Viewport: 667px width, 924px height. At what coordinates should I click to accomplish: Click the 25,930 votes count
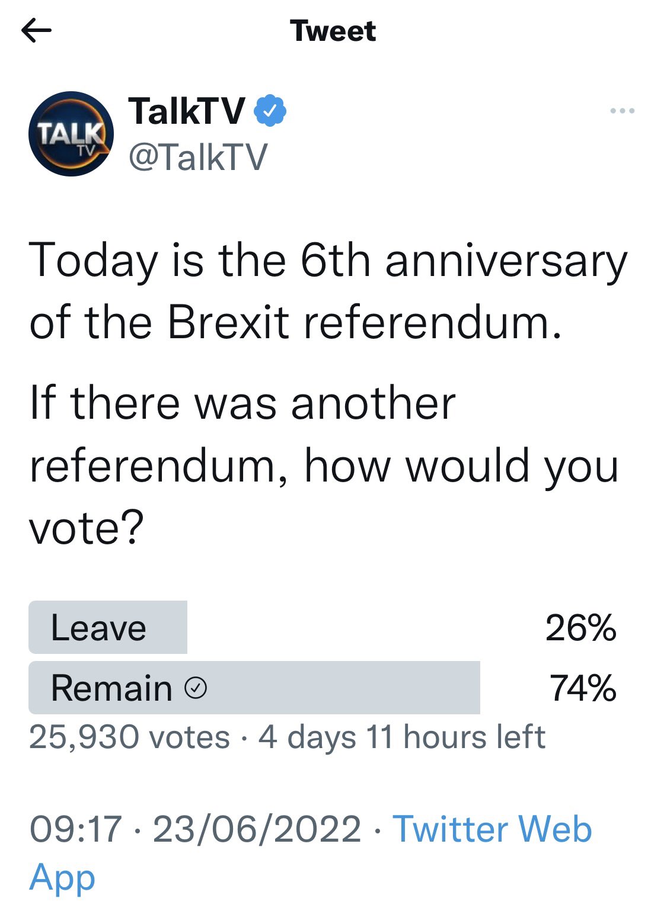[129, 737]
